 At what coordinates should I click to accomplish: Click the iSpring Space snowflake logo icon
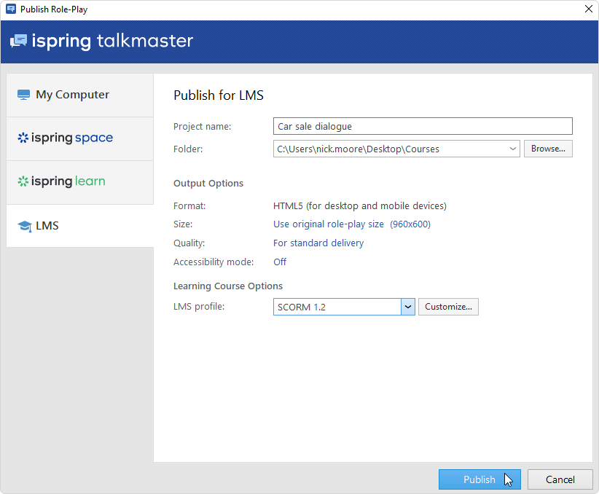tap(23, 138)
